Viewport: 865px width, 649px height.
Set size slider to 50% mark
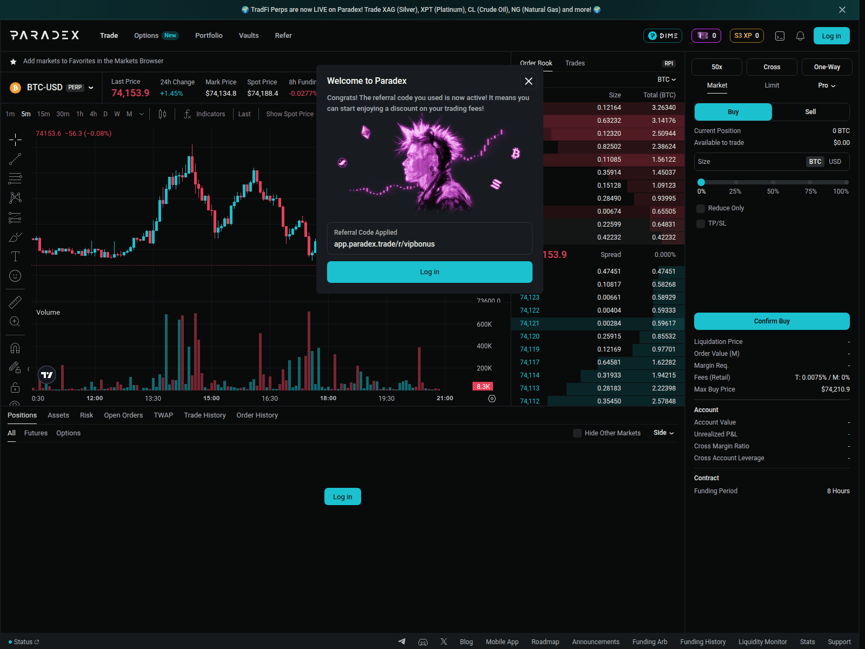(773, 182)
